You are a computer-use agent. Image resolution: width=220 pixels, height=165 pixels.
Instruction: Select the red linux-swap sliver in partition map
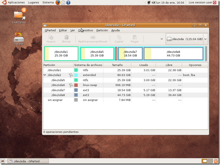click(x=116, y=54)
